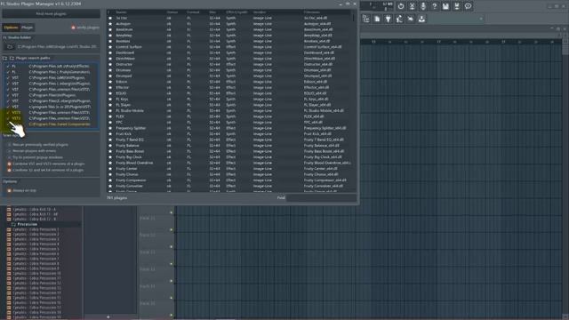The width and height of the screenshot is (569, 320).
Task: Select Cymatics - Cobra Percussion 10 sample
Action: [x=36, y=274]
